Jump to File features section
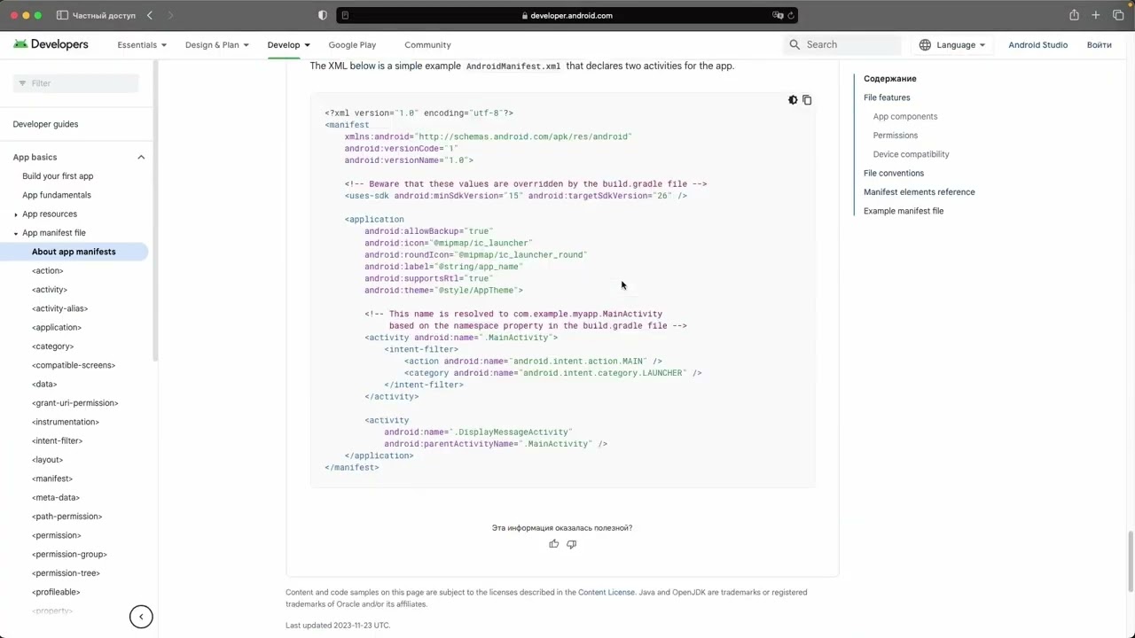This screenshot has width=1135, height=638. coord(887,97)
